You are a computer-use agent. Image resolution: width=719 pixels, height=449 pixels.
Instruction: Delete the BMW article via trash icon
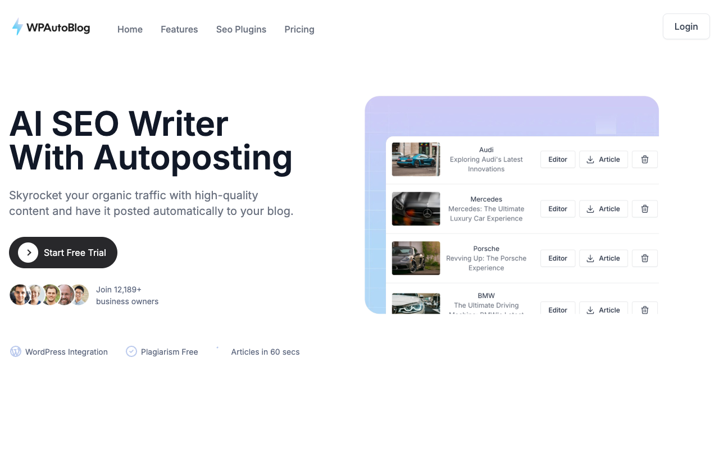[x=645, y=308]
